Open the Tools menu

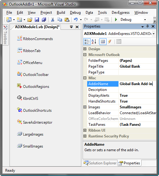coord(102,13)
